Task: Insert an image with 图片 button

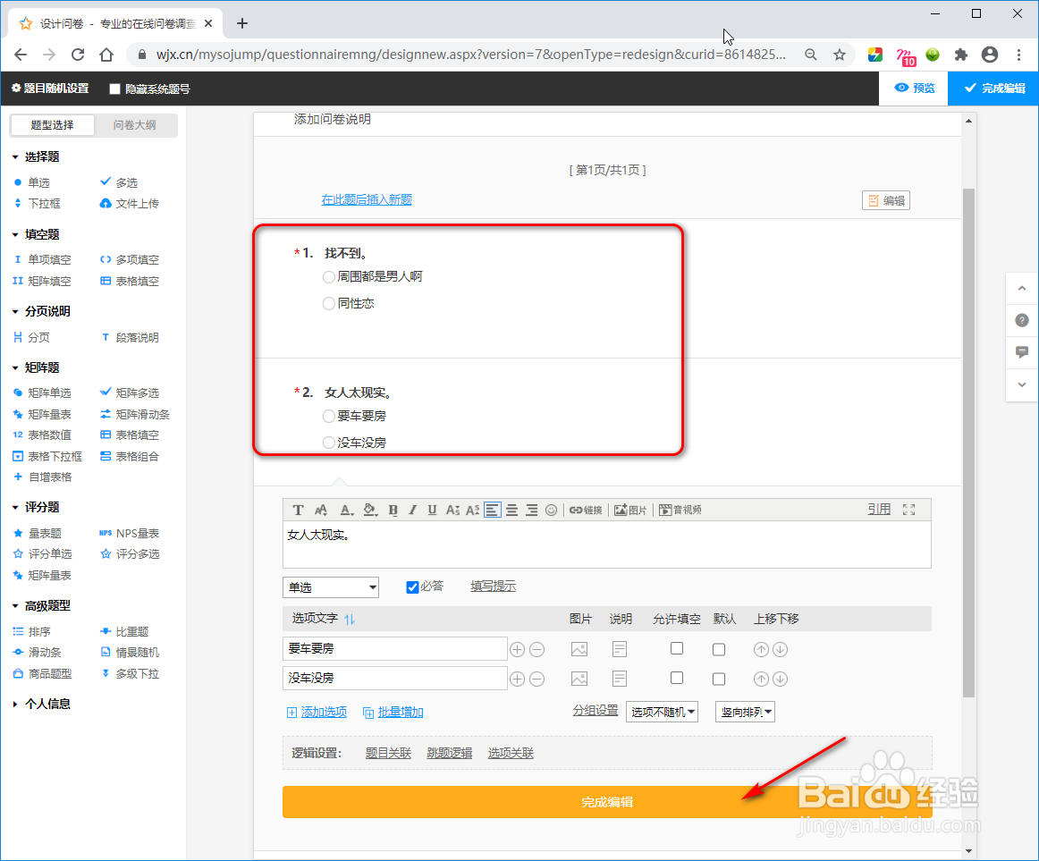Action: (x=630, y=510)
